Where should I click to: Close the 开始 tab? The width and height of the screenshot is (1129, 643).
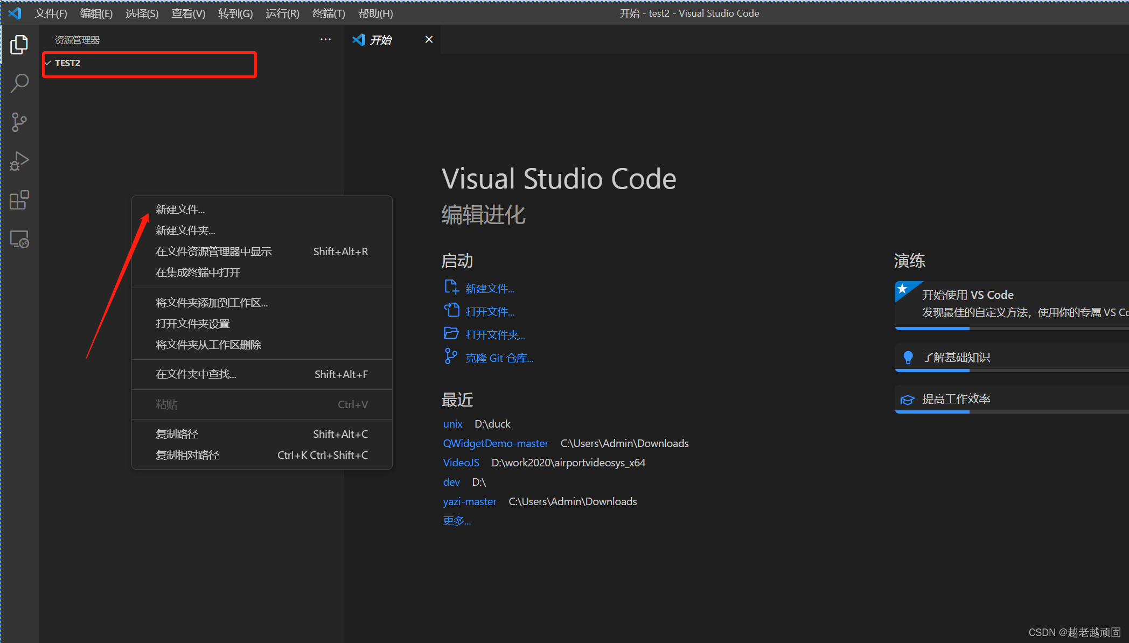coord(429,39)
